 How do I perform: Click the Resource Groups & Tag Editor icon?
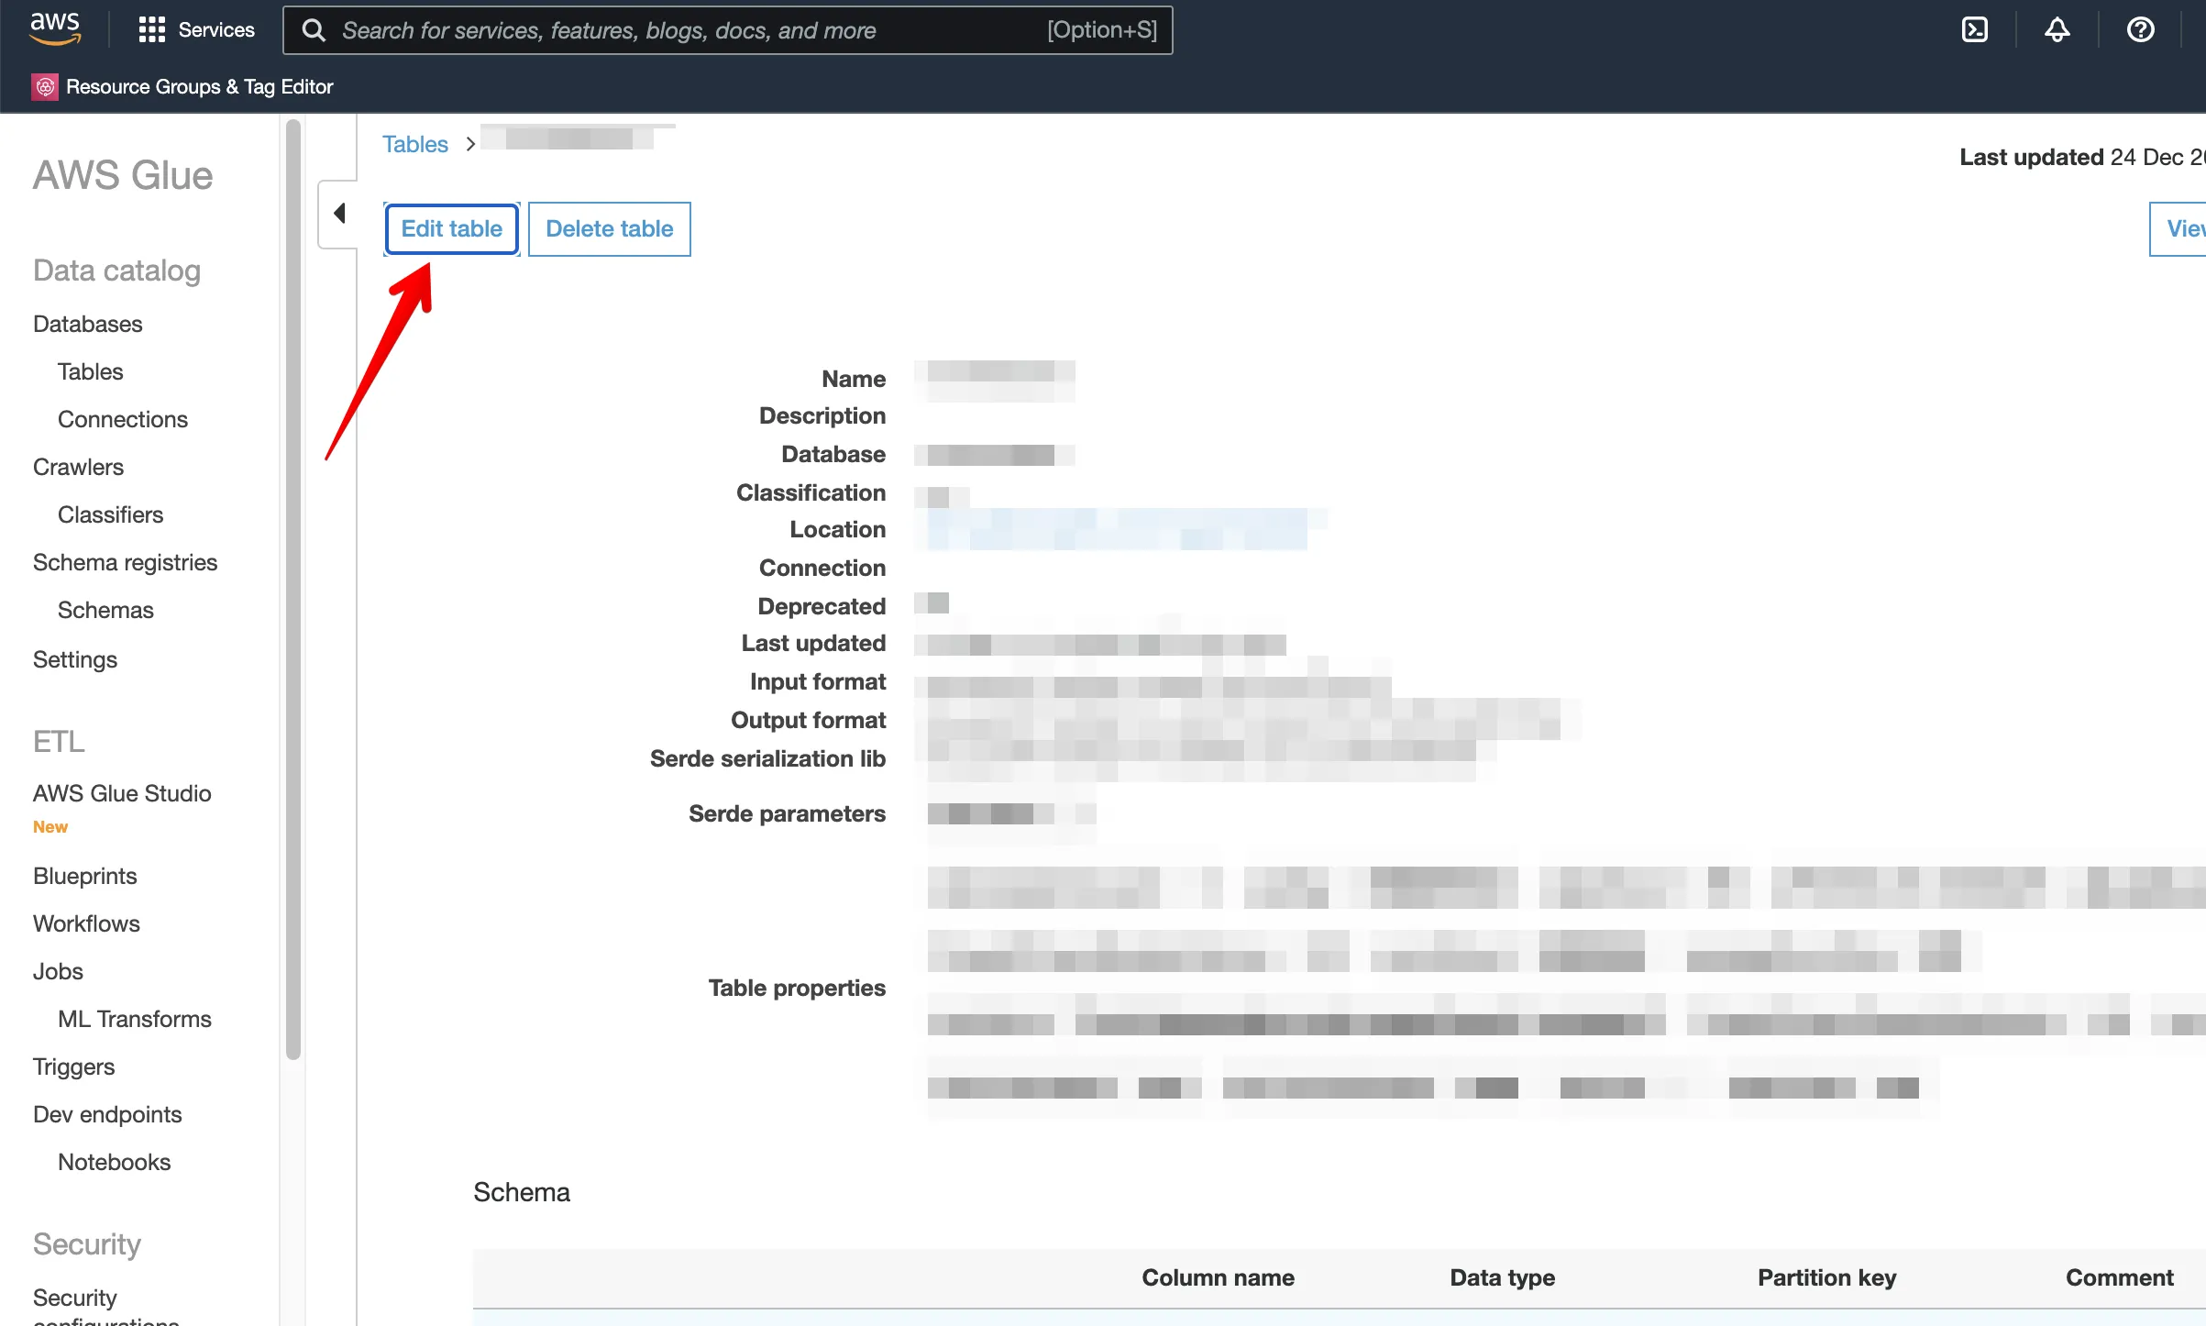coord(45,86)
